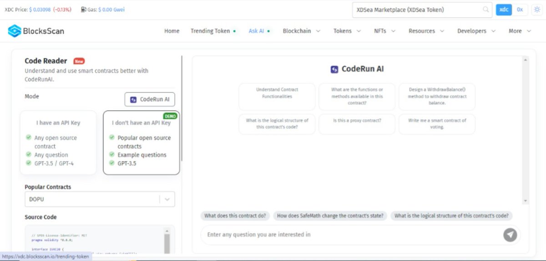Click the Source Code label
The width and height of the screenshot is (546, 261).
(x=40, y=217)
